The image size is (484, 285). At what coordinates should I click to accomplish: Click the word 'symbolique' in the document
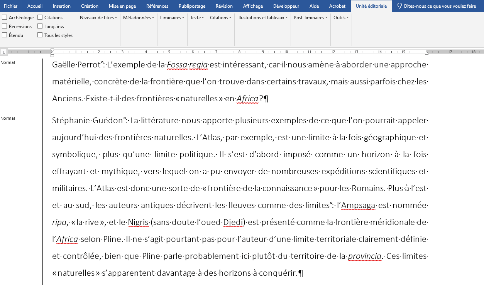[73, 154]
